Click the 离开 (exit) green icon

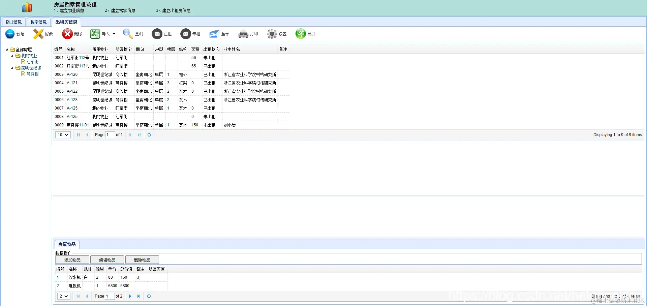[x=301, y=34]
